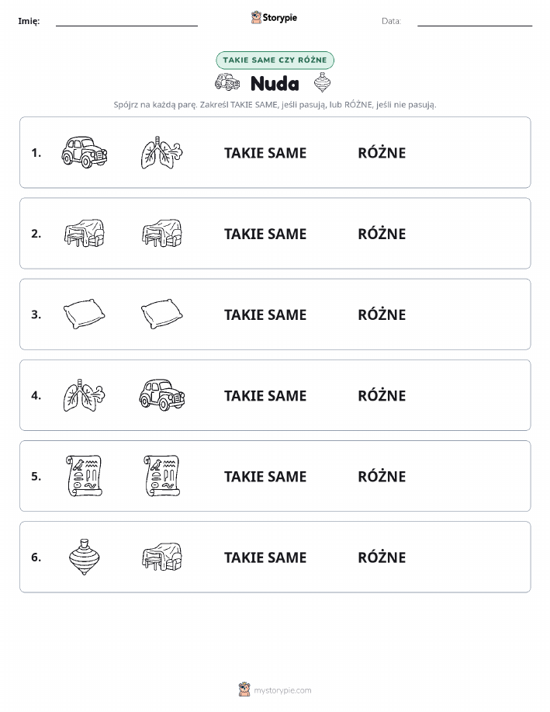
Task: Click the first hieroglyph scroll in row 5
Action: (x=85, y=476)
